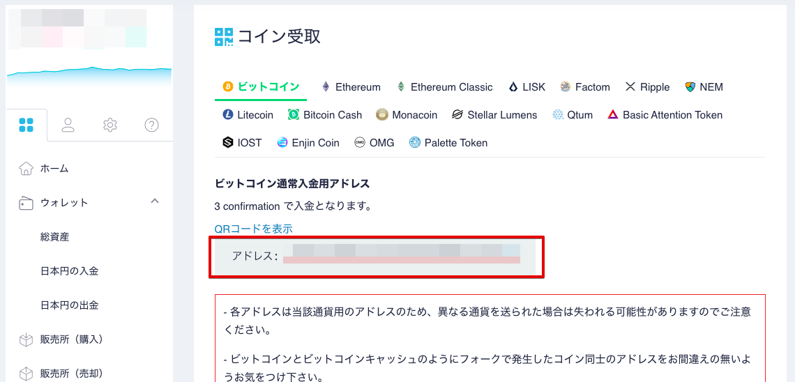Open the settings gear icon tab
Viewport: 795px width, 382px height.
click(x=110, y=125)
